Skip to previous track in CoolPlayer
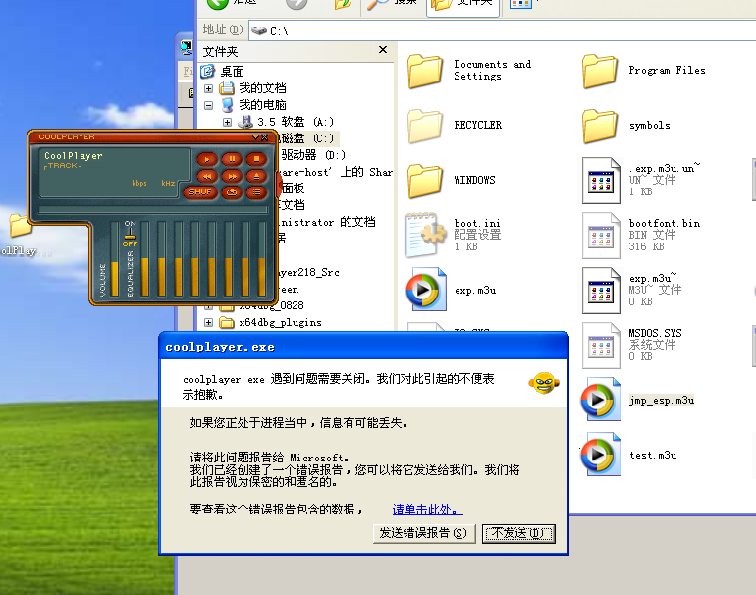The image size is (756, 595). (207, 176)
